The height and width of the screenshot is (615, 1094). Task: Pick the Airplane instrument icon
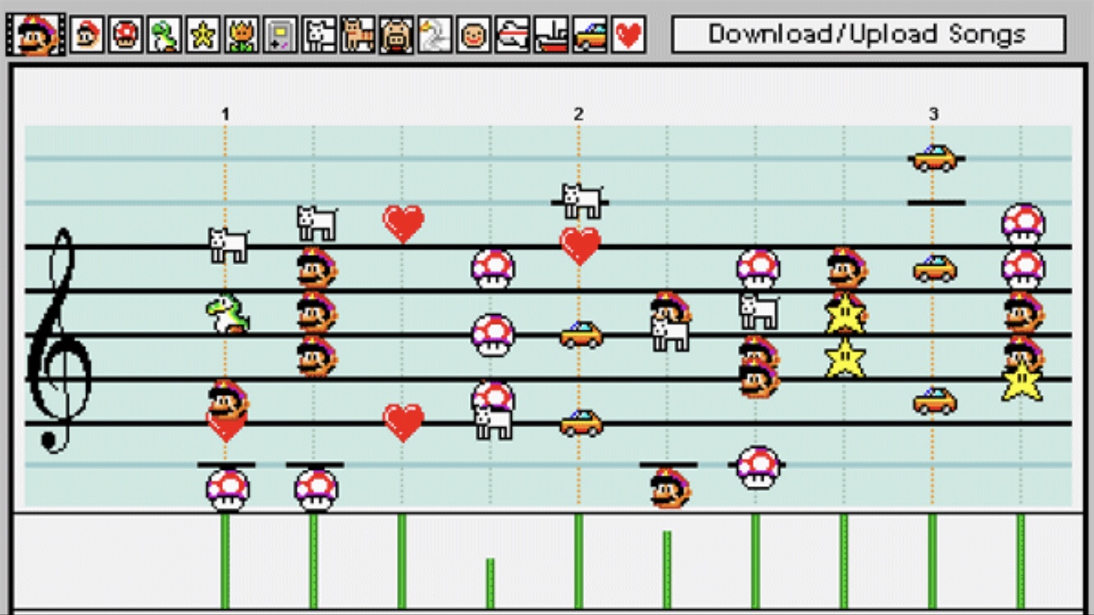(x=513, y=35)
